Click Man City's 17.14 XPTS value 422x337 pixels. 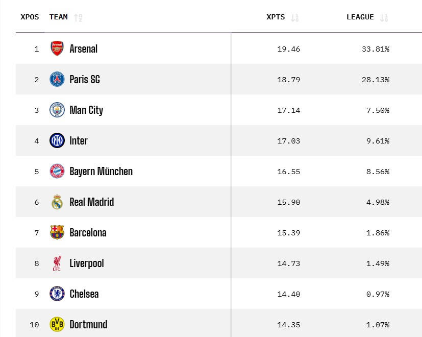coord(290,110)
